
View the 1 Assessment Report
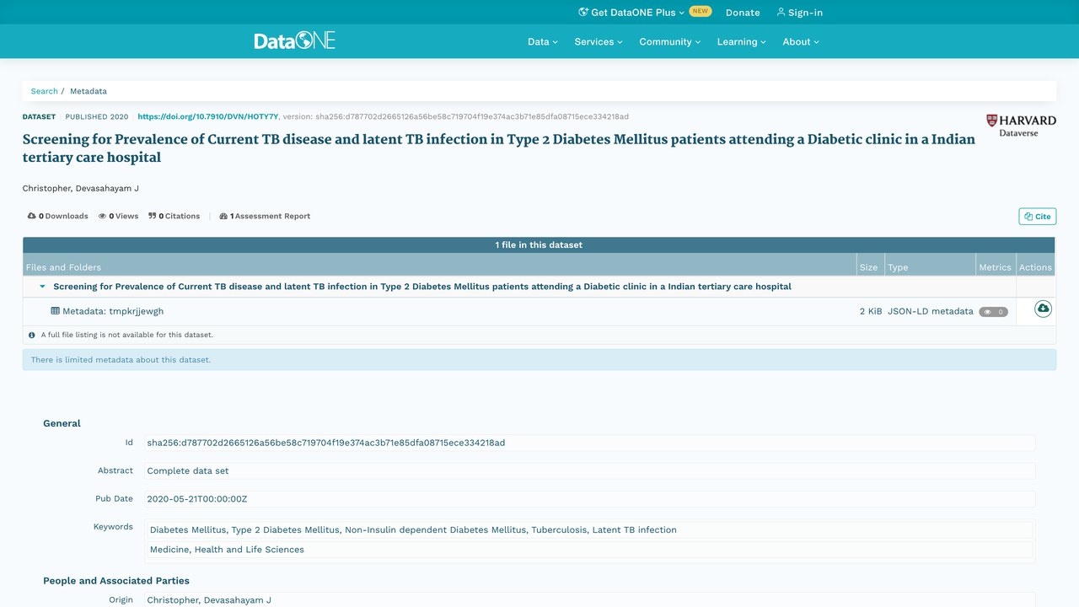[265, 216]
